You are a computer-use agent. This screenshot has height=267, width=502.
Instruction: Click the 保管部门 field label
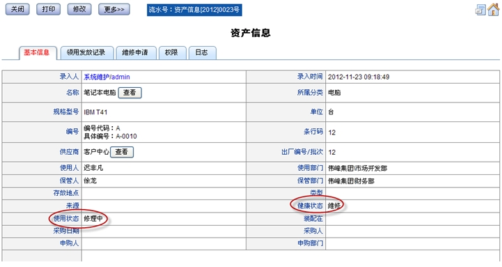click(x=310, y=181)
